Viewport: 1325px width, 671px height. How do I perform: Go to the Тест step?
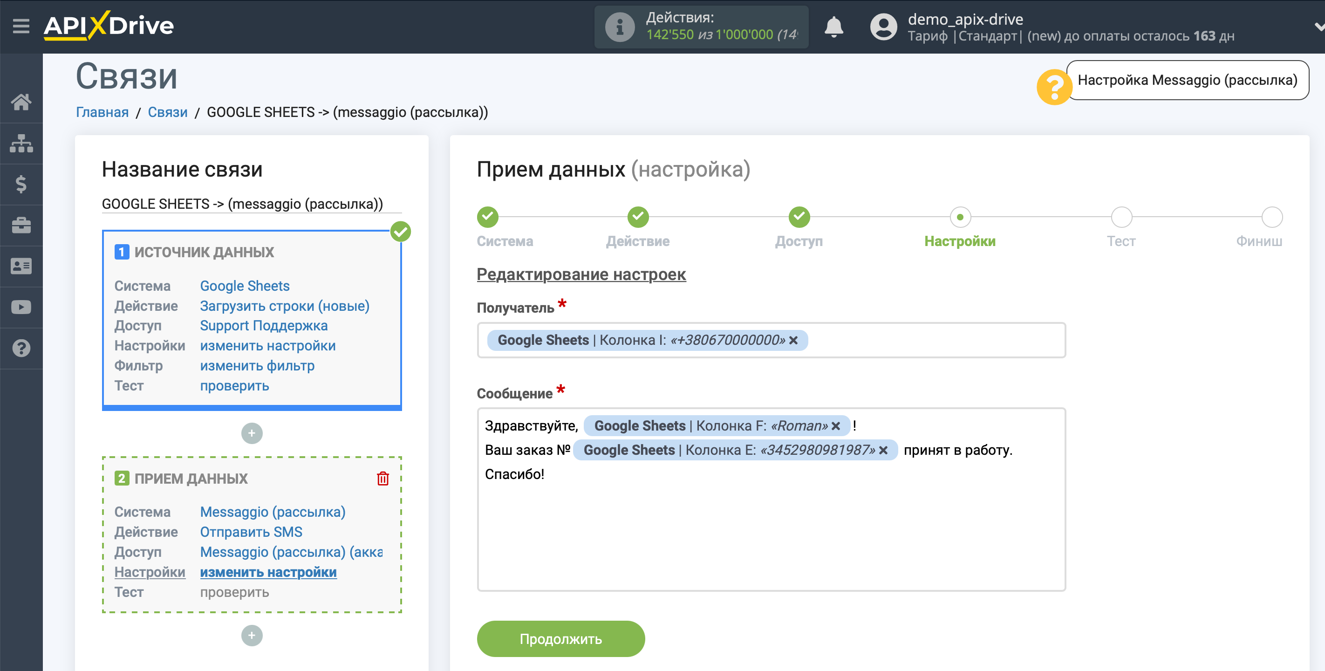pyautogui.click(x=1121, y=217)
